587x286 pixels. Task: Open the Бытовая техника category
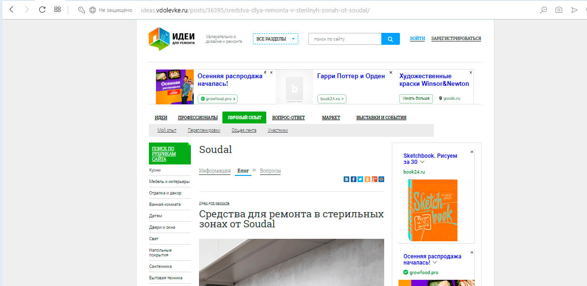click(166, 278)
